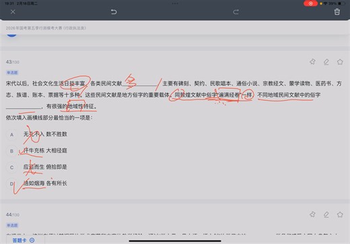Select answer option C

(11, 167)
